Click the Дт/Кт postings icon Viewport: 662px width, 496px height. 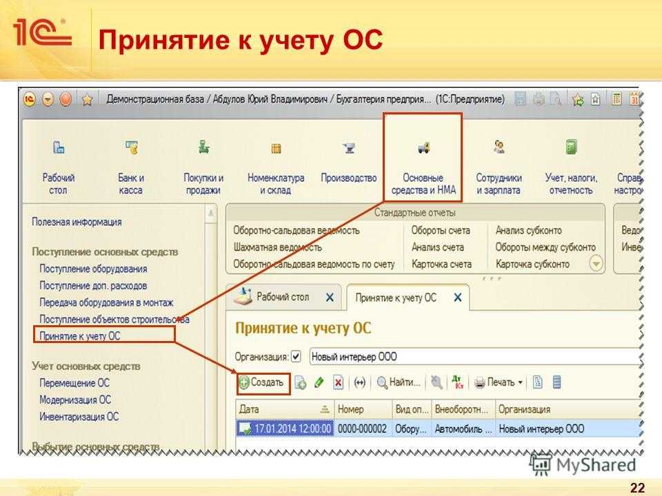click(458, 382)
